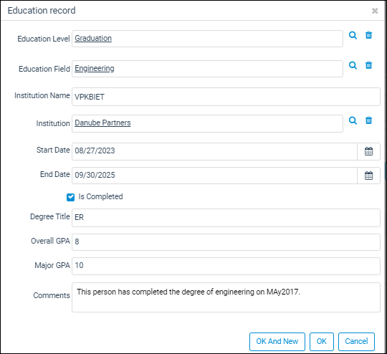Confirm with the OK button
Screen dimensions: 387x354
coord(322,341)
